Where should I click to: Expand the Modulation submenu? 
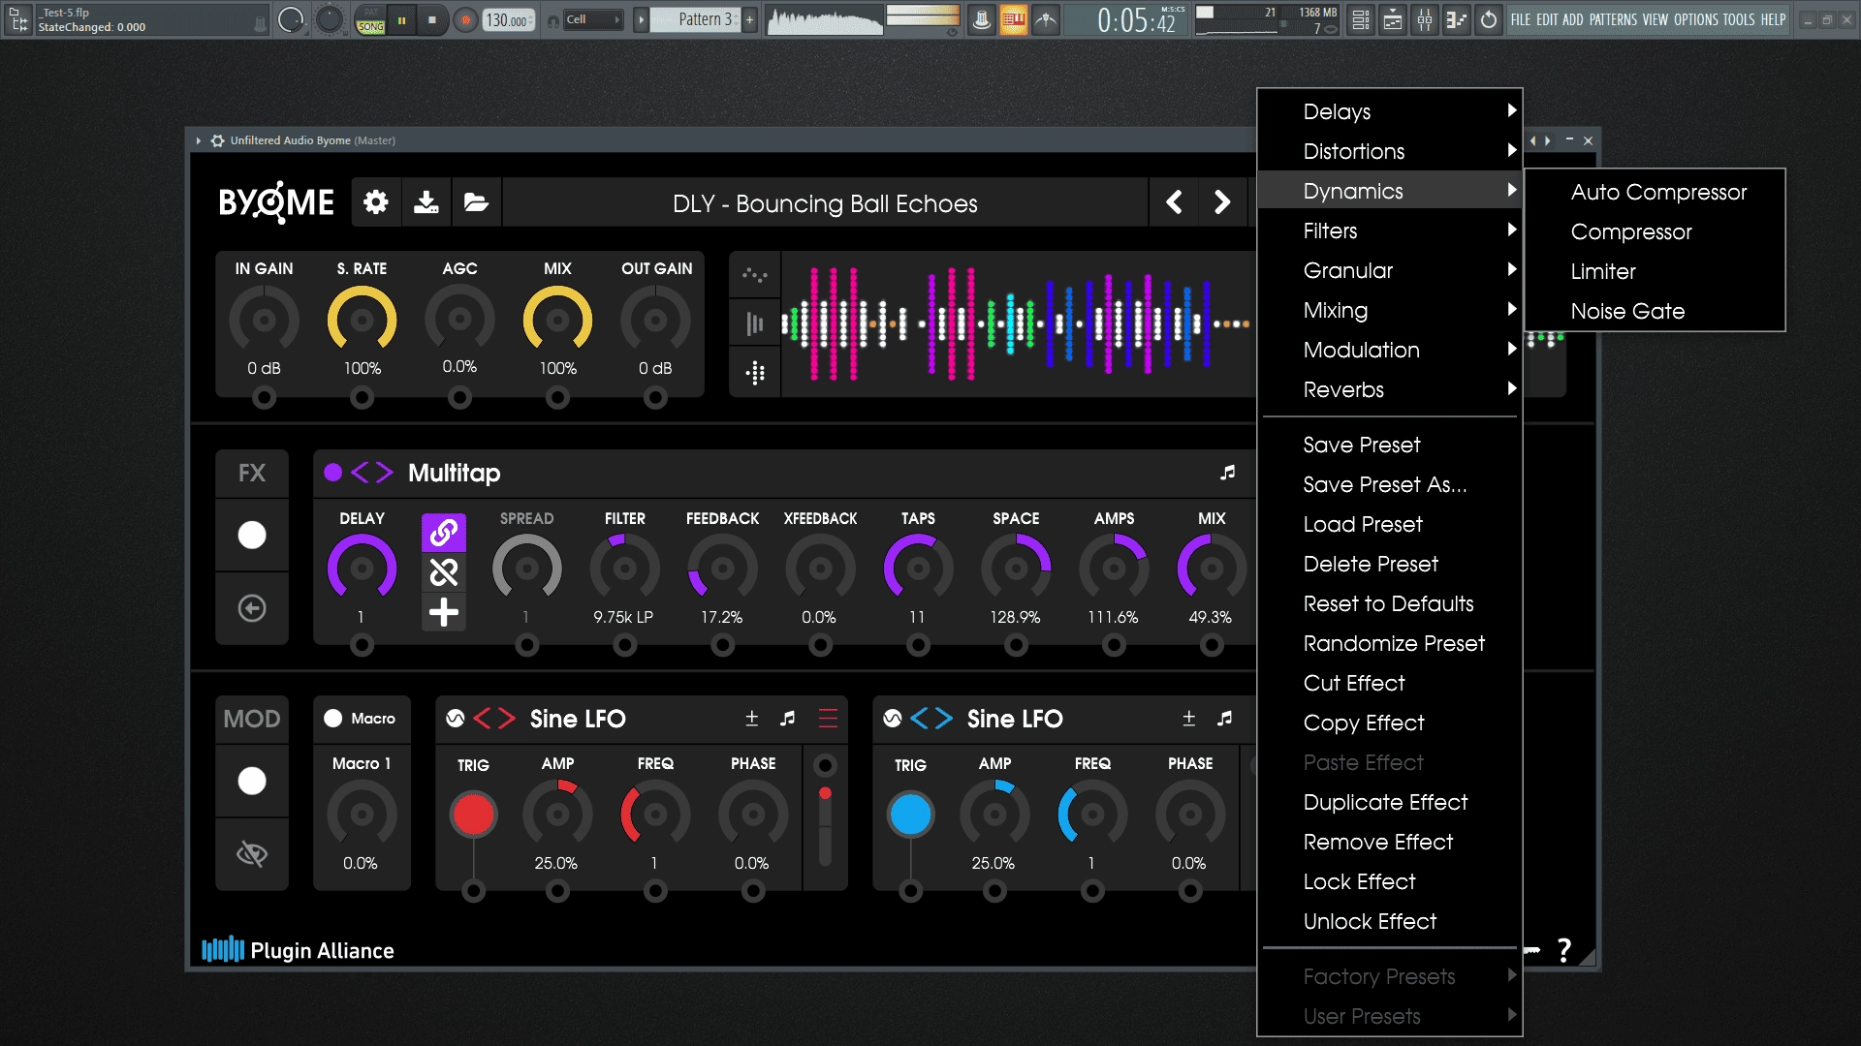(x=1389, y=350)
